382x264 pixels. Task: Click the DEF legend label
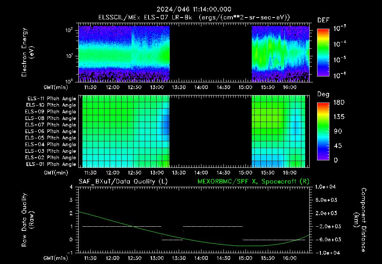(x=323, y=21)
